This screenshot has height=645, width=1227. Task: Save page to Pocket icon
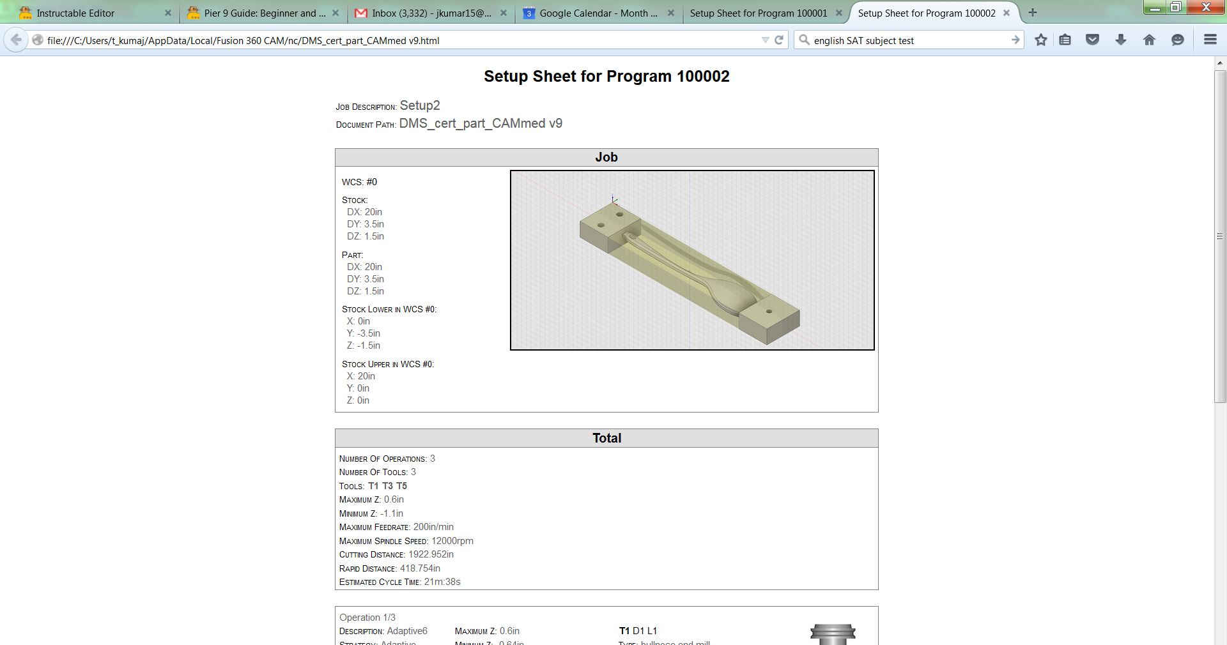point(1093,40)
